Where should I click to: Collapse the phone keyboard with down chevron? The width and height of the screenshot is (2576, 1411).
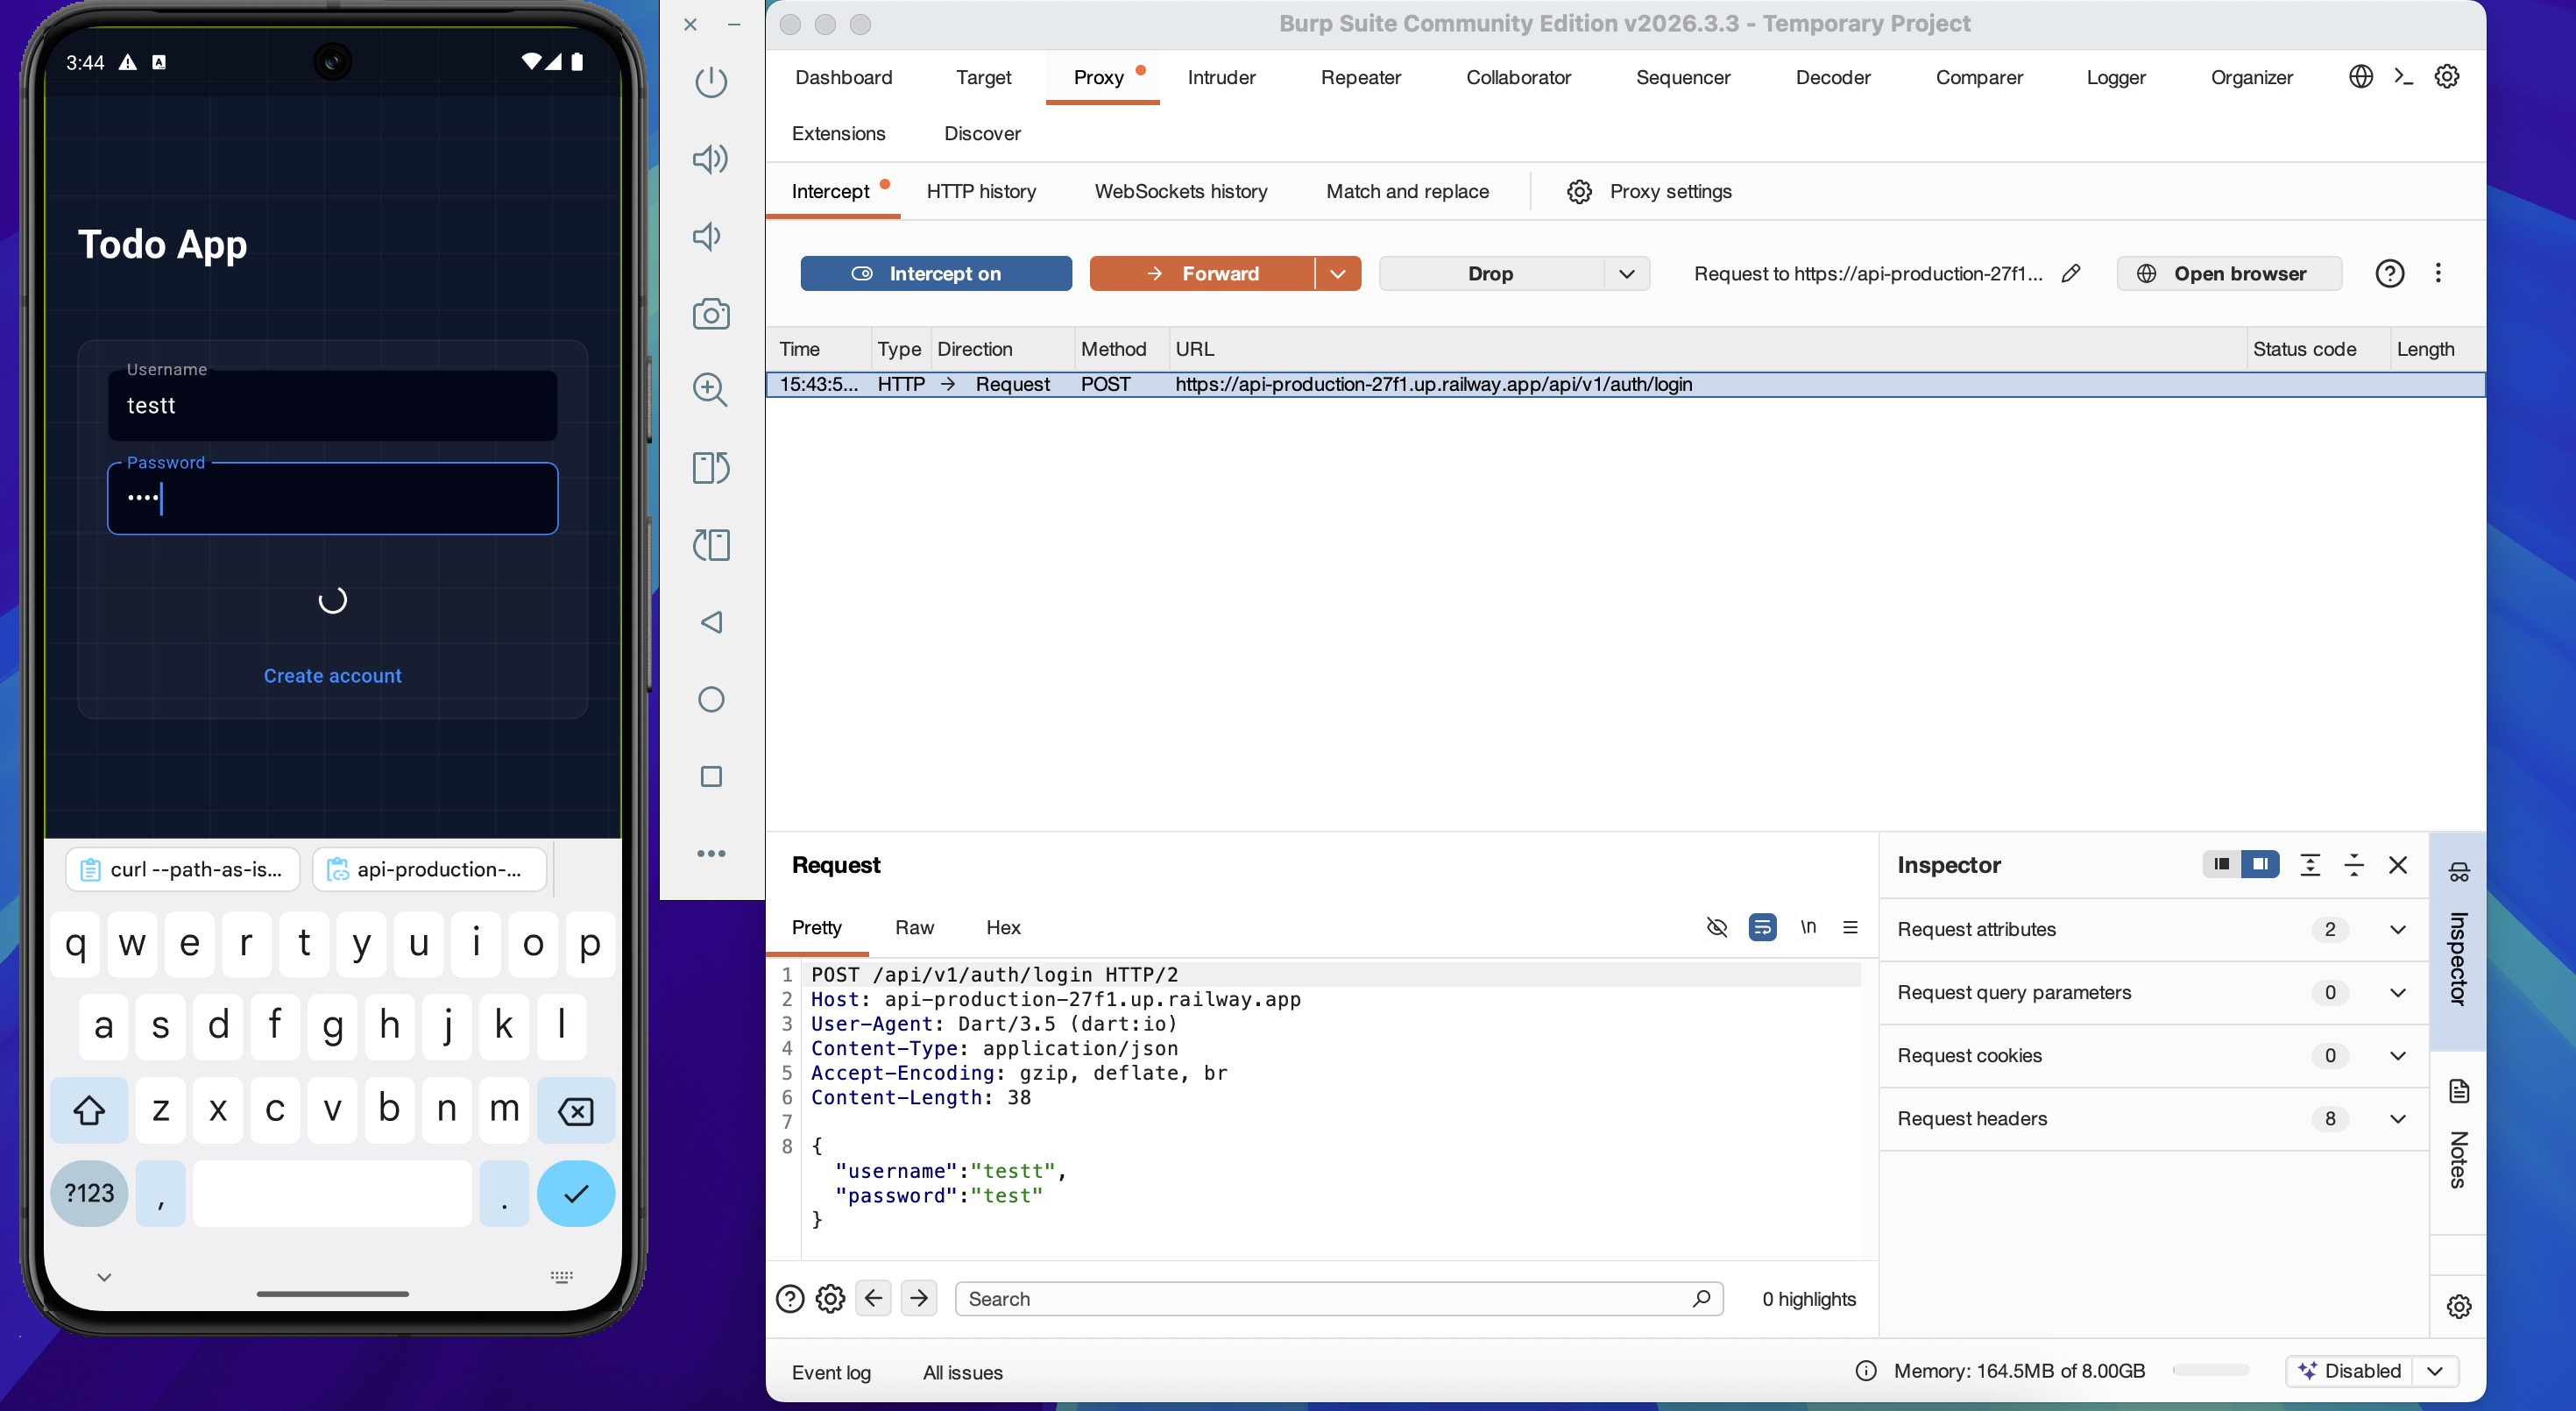(x=104, y=1277)
